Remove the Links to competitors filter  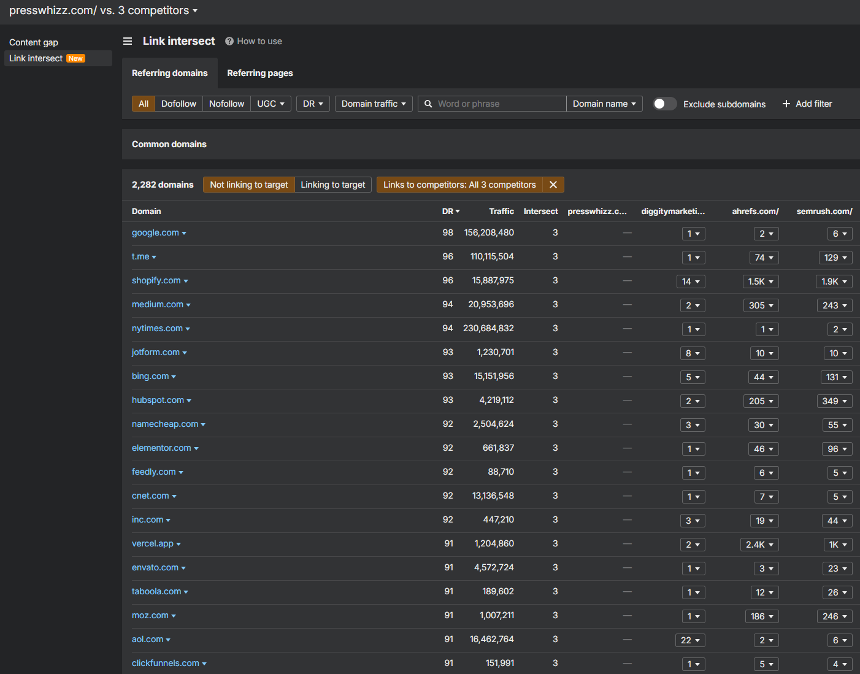coord(553,185)
